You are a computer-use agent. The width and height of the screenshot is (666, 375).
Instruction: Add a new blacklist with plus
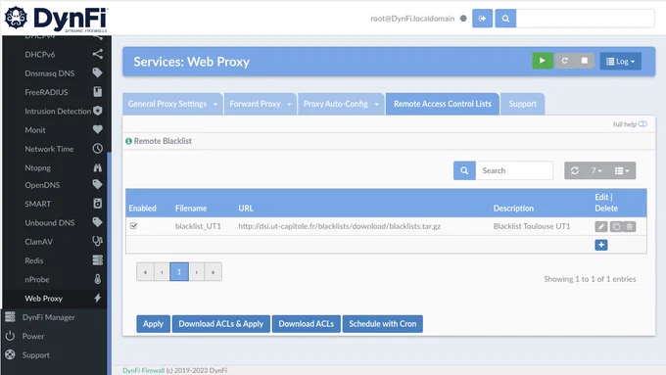tap(601, 245)
